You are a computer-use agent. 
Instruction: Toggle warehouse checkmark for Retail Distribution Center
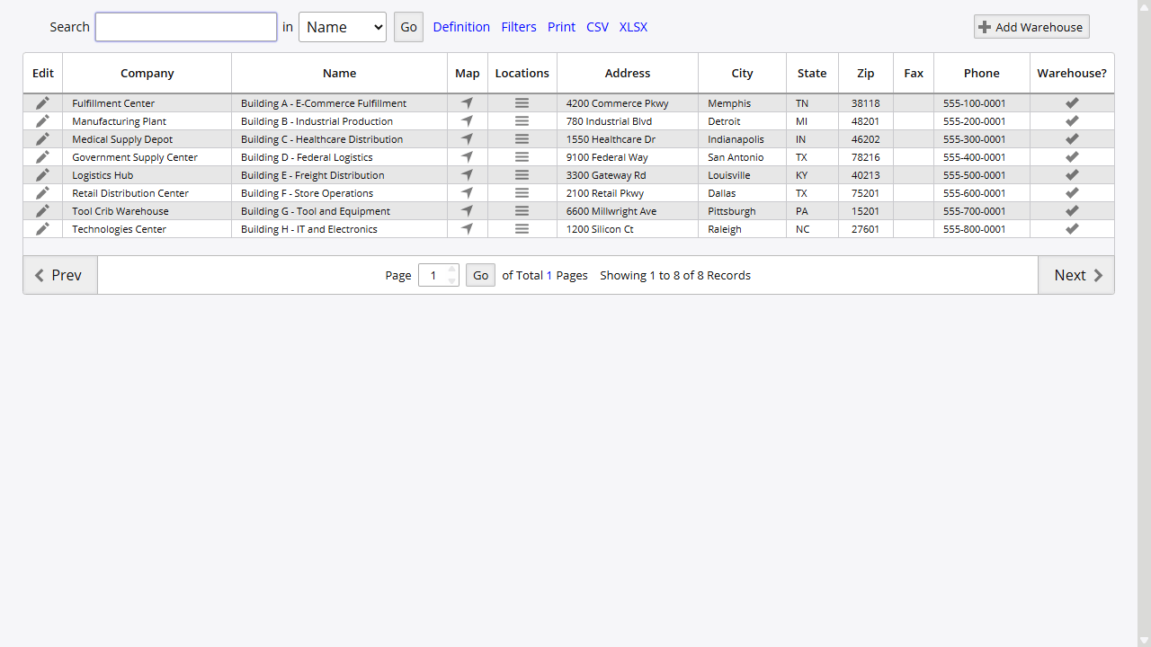click(1072, 192)
